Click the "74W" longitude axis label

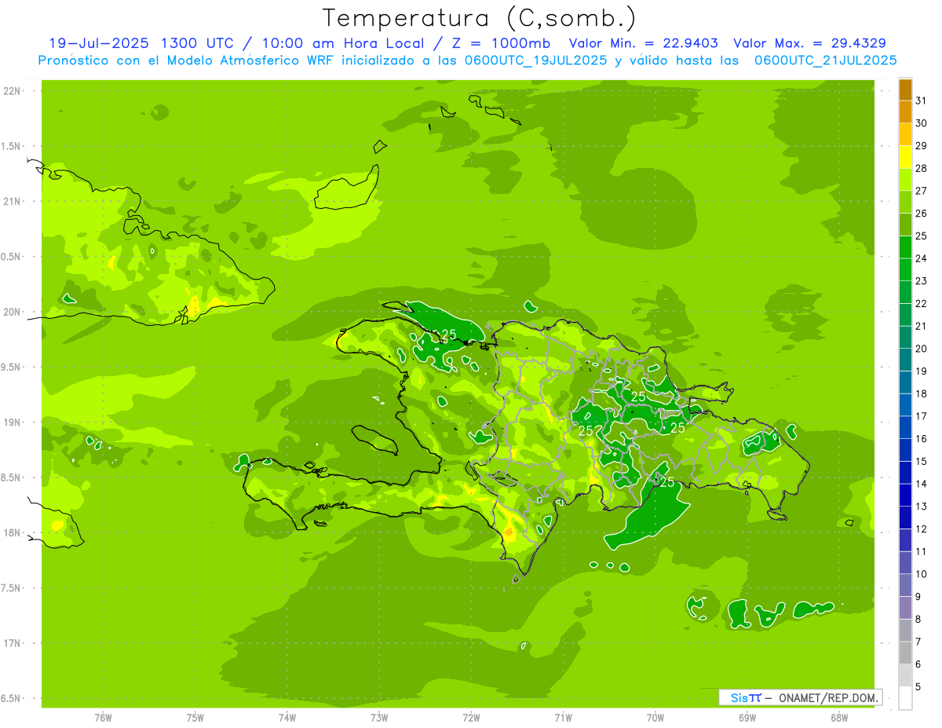287,718
